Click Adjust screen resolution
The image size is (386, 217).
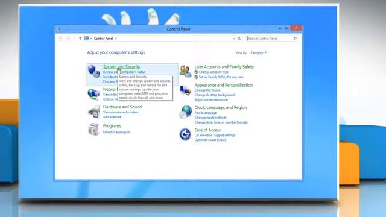pyautogui.click(x=211, y=99)
